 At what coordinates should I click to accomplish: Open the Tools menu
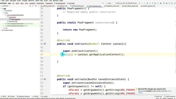click(46, 1)
